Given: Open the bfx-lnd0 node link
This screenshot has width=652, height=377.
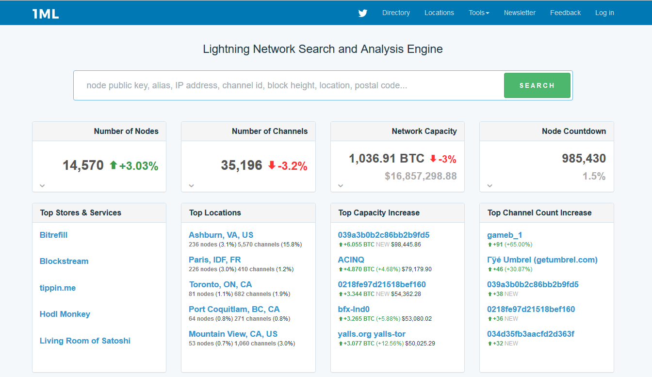Looking at the screenshot, I should [x=354, y=309].
